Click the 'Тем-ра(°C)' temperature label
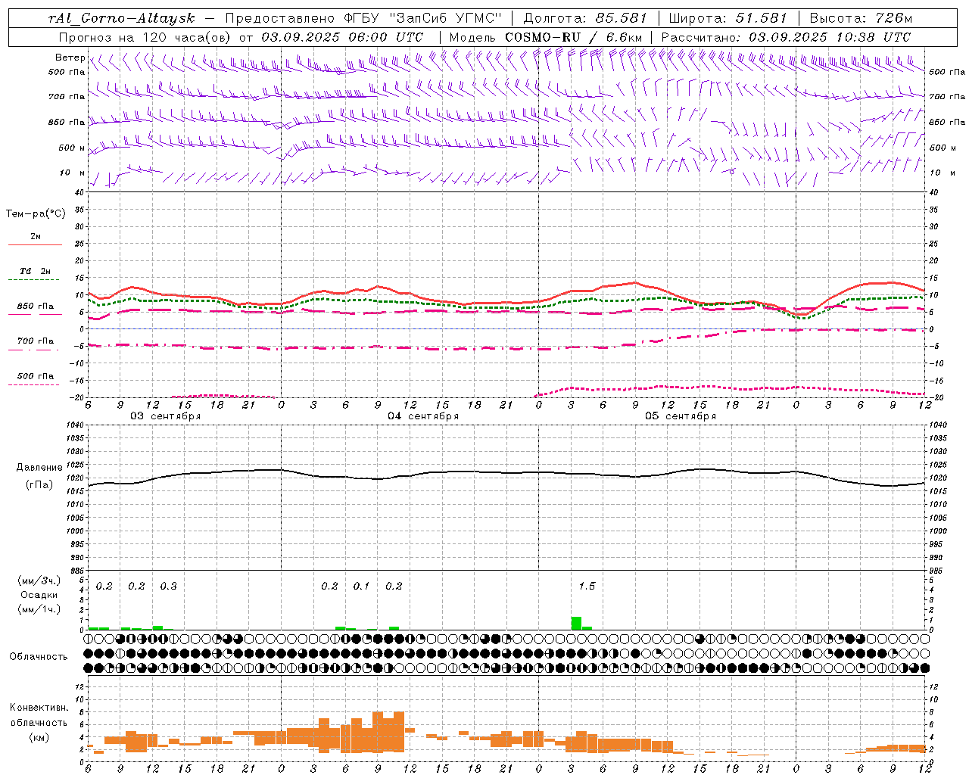The width and height of the screenshot is (969, 775). 36,214
